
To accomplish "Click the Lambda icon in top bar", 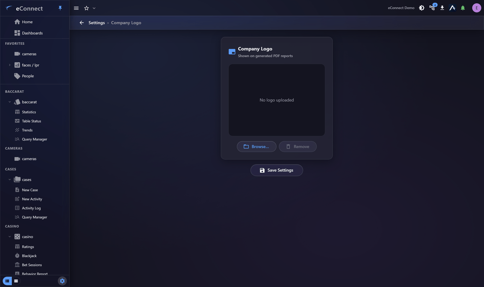I will [453, 8].
